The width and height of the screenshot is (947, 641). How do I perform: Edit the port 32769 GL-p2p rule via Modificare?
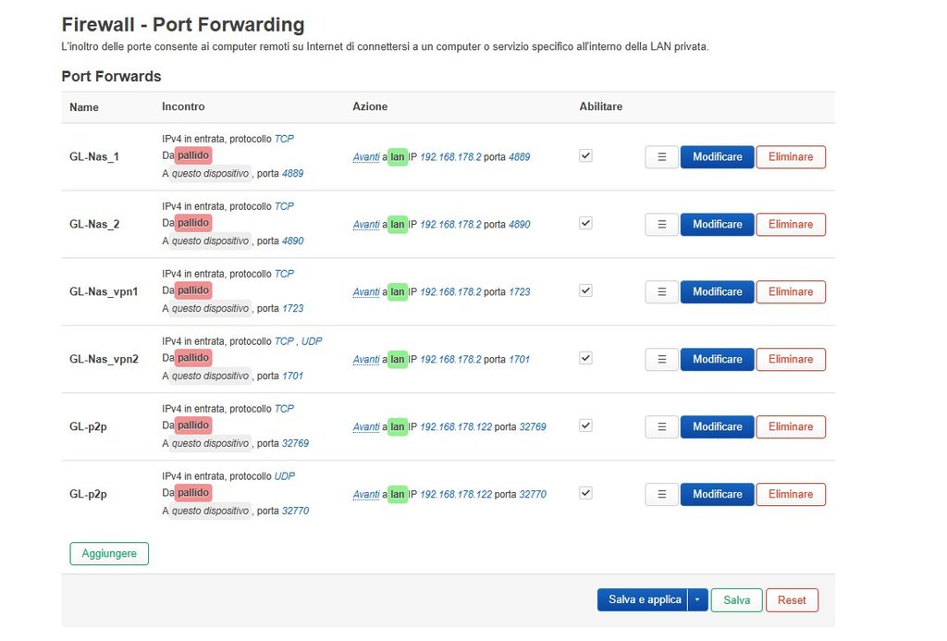coord(717,427)
